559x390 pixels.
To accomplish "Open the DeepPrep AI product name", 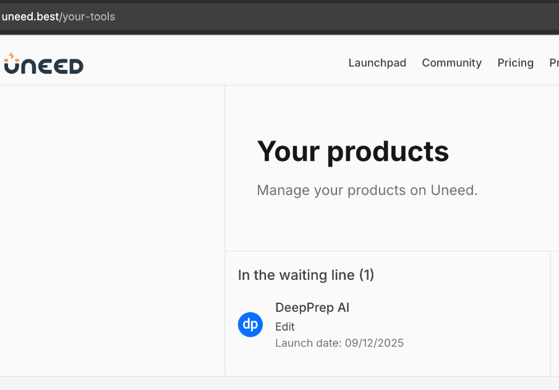I will (312, 308).
